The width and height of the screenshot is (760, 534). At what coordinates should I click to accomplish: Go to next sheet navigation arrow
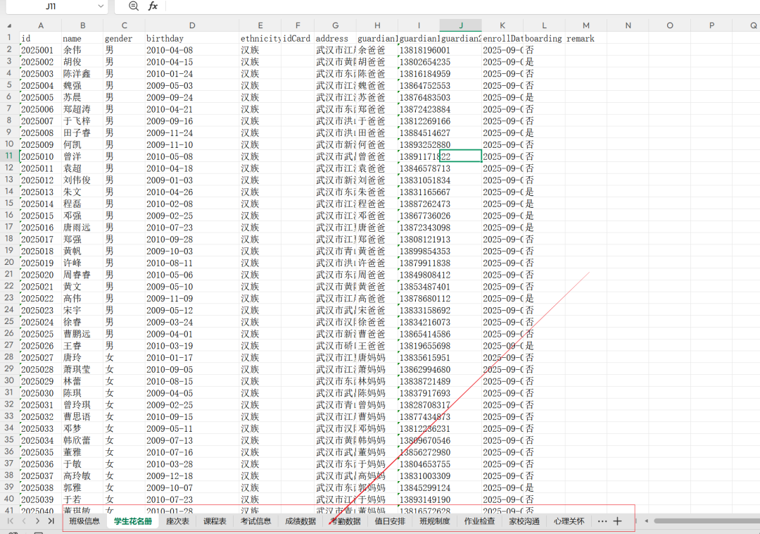(37, 521)
